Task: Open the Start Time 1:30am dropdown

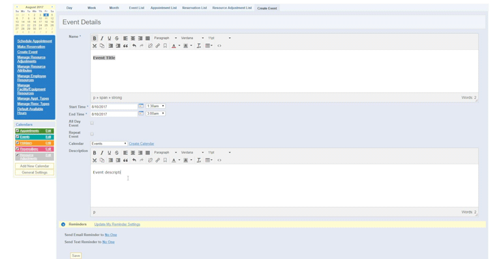Action: pyautogui.click(x=156, y=106)
